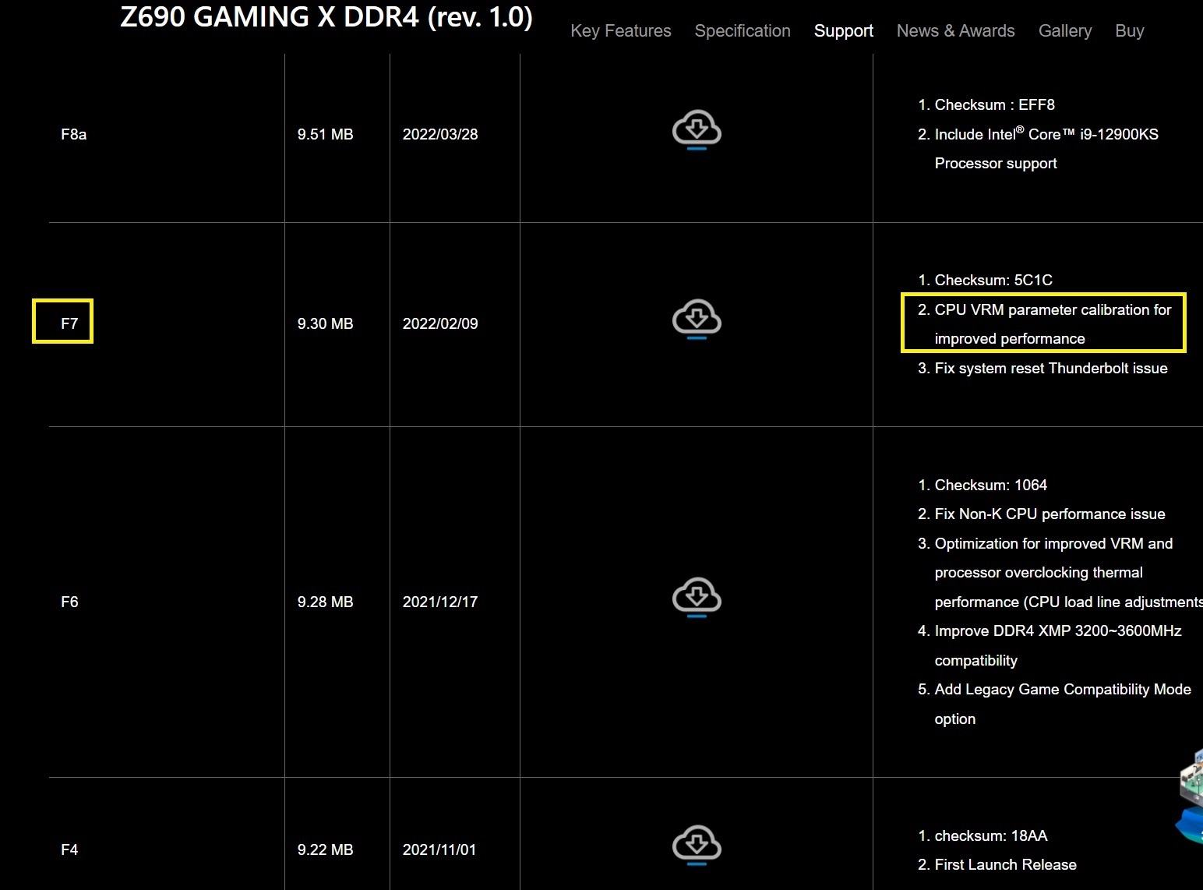Click the 2022/02/09 release date

pyautogui.click(x=440, y=323)
